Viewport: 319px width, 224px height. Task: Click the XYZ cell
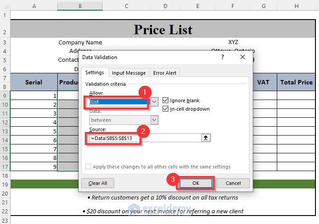coord(233,42)
